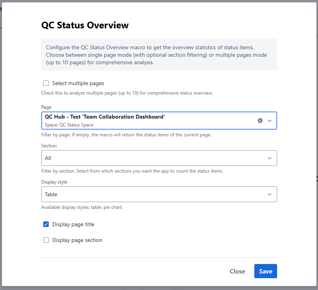318x290 pixels.
Task: Open the Section dropdown showing All
Action: coord(153,158)
